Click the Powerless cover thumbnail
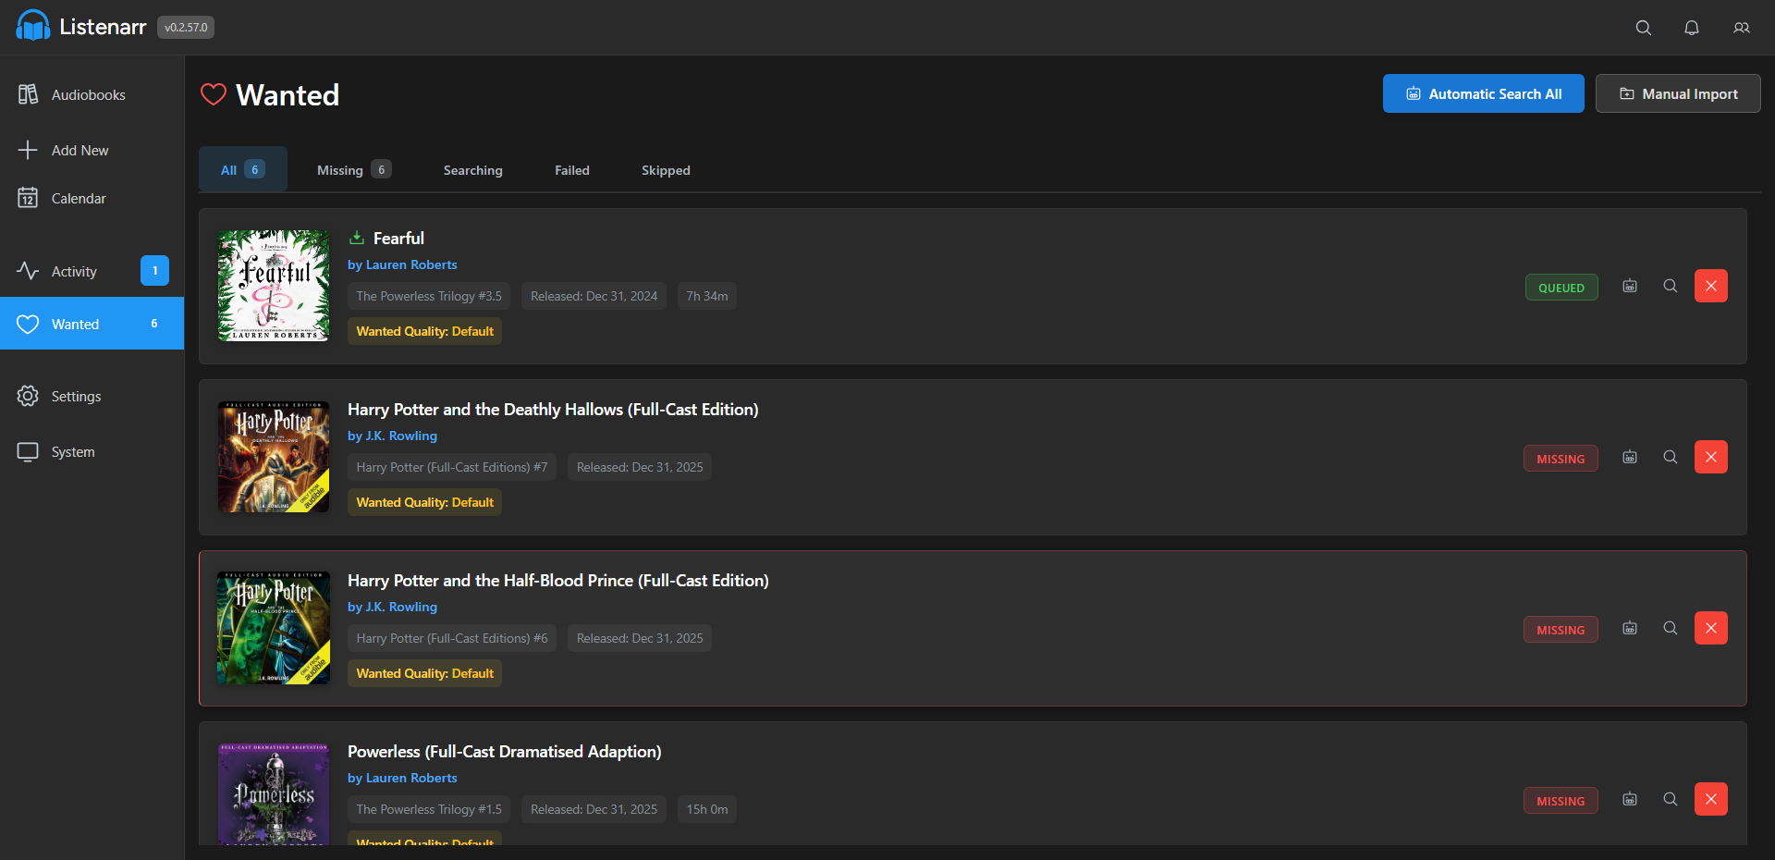 tap(274, 794)
